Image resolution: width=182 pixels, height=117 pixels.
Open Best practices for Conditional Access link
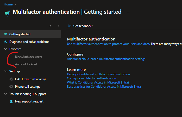[x=104, y=87]
